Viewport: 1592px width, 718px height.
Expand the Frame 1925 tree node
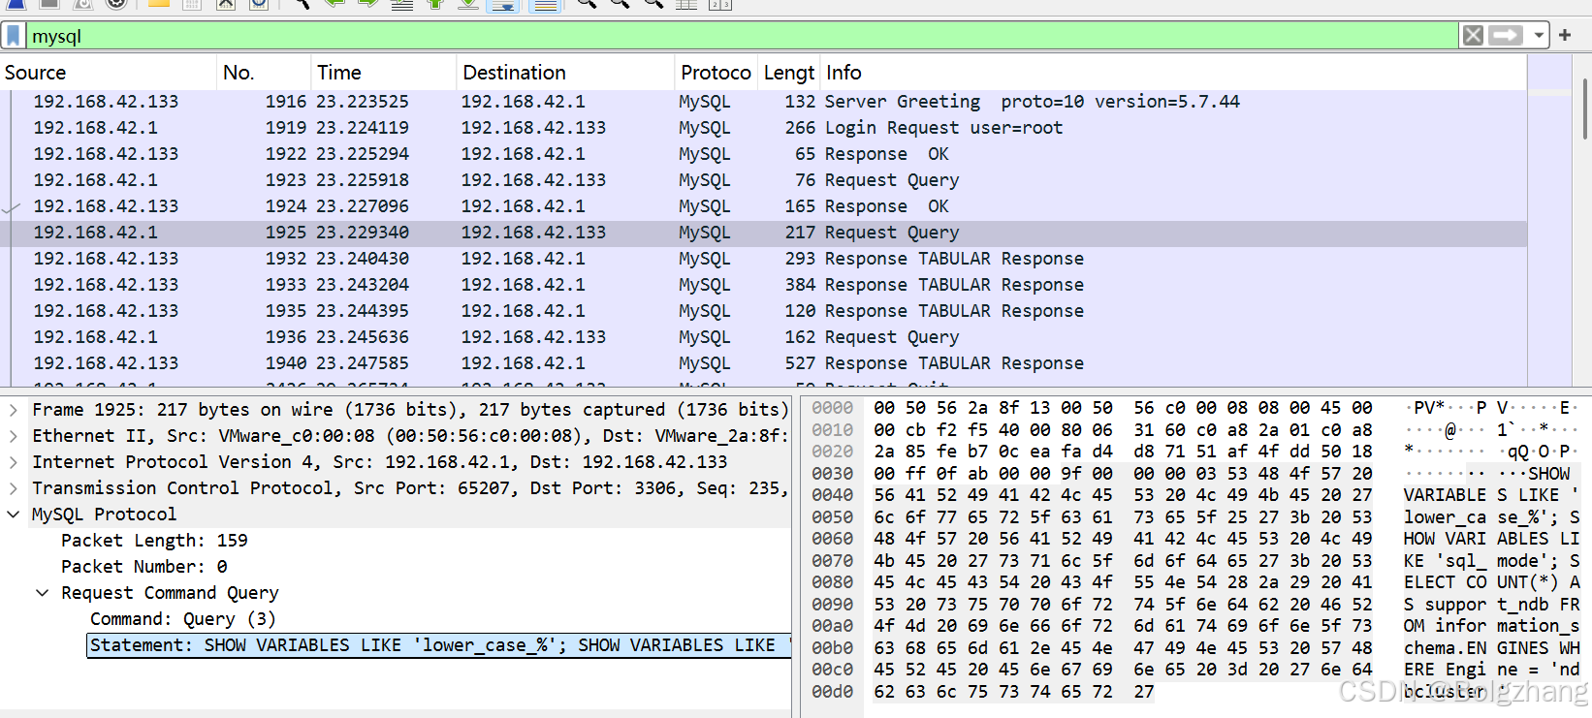pos(14,410)
